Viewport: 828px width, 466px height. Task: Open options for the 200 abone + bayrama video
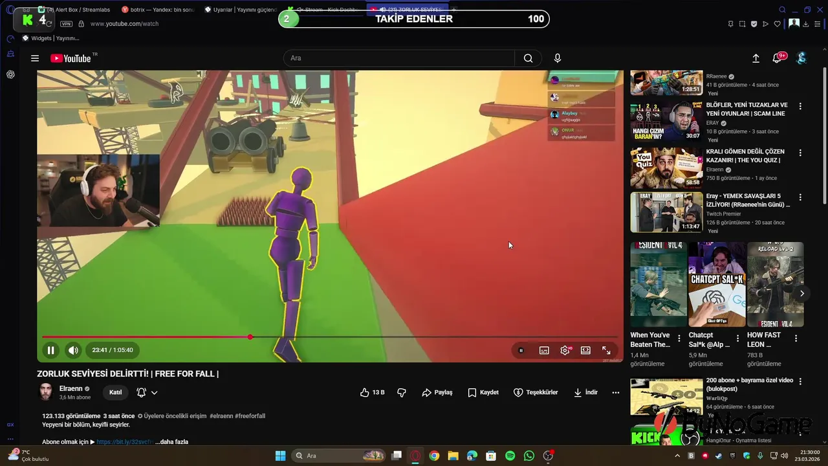coord(800,382)
